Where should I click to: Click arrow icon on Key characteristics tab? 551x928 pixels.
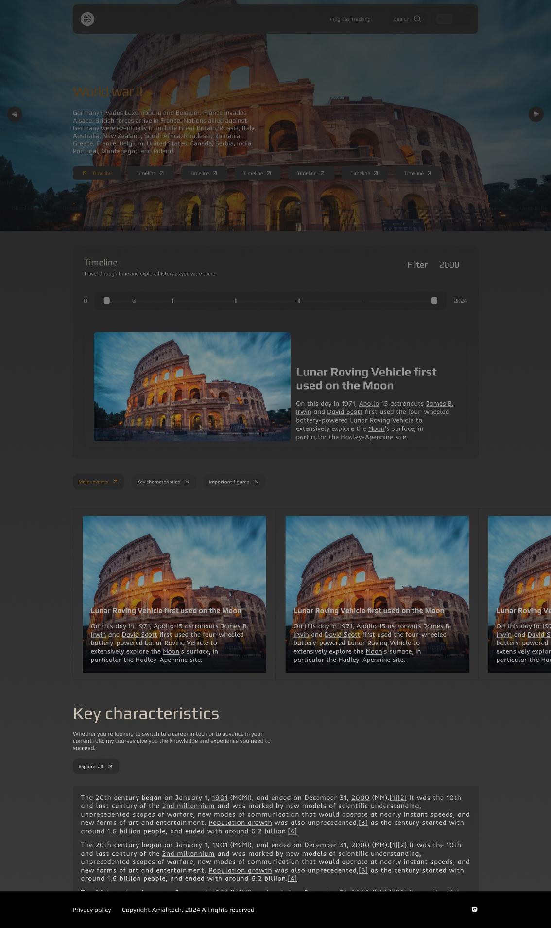click(187, 482)
